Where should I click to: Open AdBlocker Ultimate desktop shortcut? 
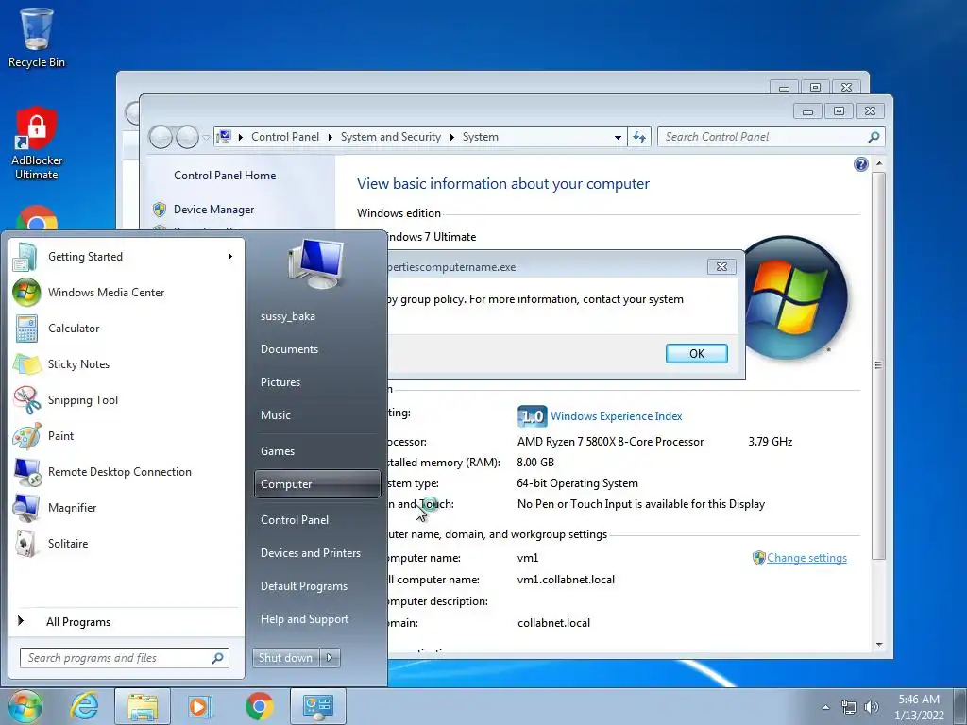pyautogui.click(x=37, y=143)
